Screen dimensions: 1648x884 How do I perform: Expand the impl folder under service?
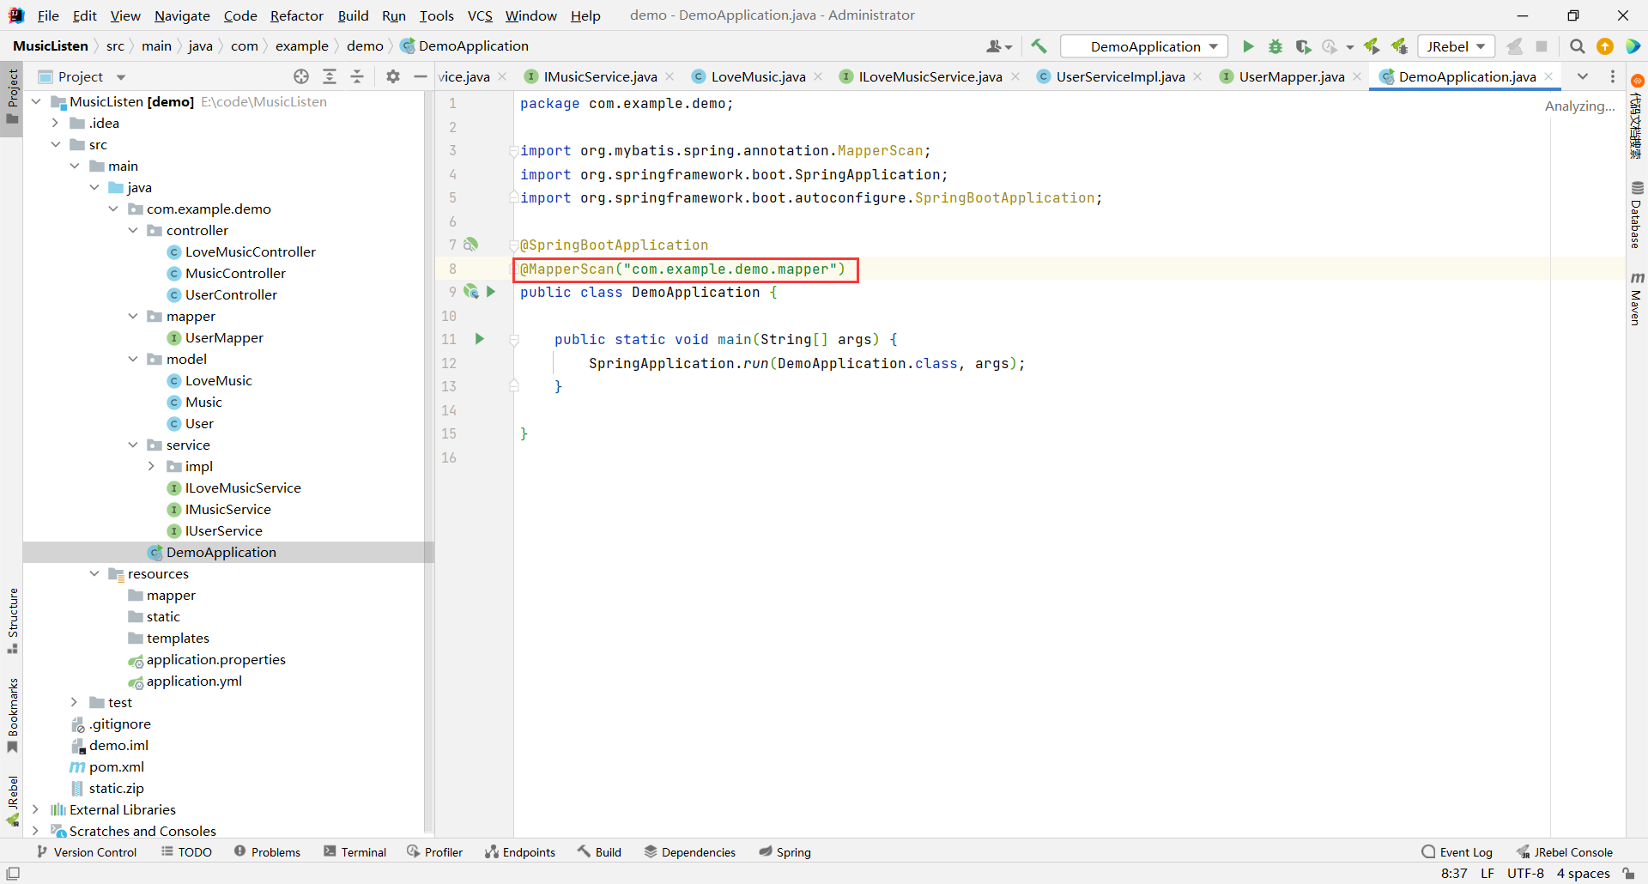point(152,466)
